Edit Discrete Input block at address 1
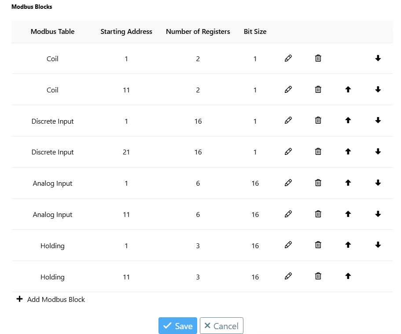Screen dimensions: 401x334 (x=288, y=121)
